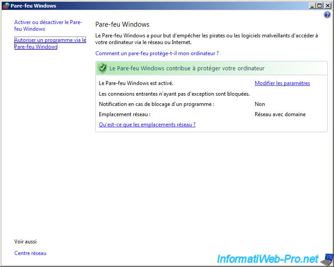Maximize the Pare-feu Windows window

pos(320,6)
